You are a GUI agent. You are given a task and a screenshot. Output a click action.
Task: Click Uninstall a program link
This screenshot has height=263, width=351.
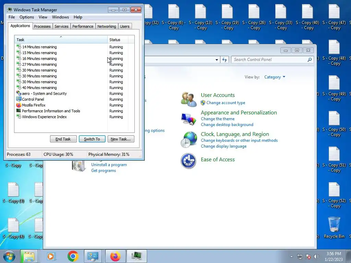point(109,165)
